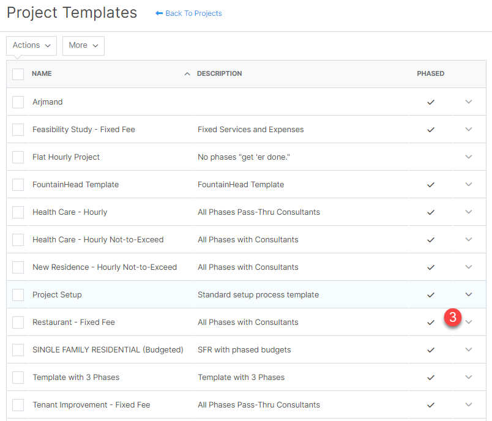Go back via Back To Projects link
The width and height of the screenshot is (492, 421).
pyautogui.click(x=193, y=13)
